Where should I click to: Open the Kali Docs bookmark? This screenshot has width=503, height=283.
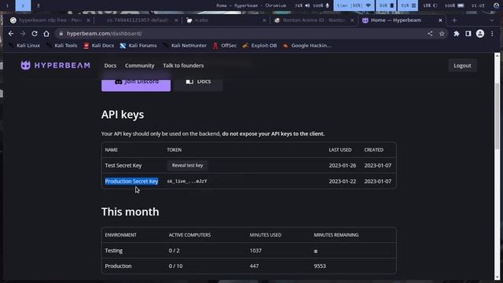point(99,46)
